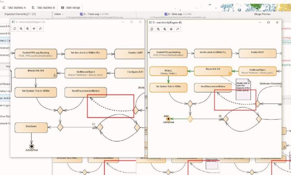Click the four-arrow fit icon in window B toolbar
This screenshot has height=175, width=291.
[x=171, y=29]
